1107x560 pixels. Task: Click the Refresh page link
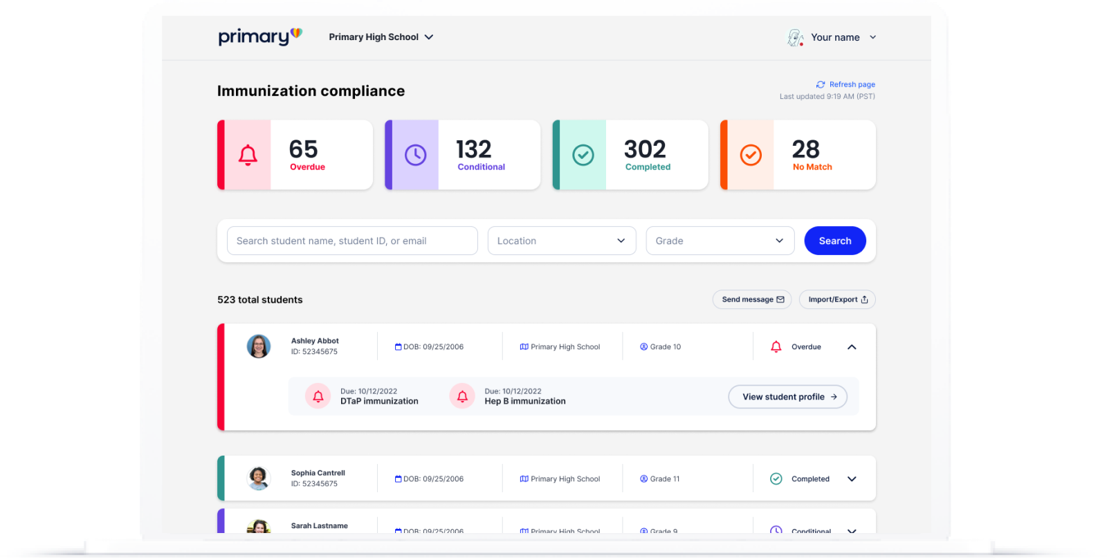[x=845, y=84]
